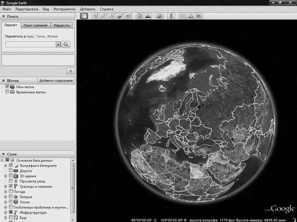The height and width of the screenshot is (222, 297).
Task: Open the Справка menu
Action: [x=107, y=9]
